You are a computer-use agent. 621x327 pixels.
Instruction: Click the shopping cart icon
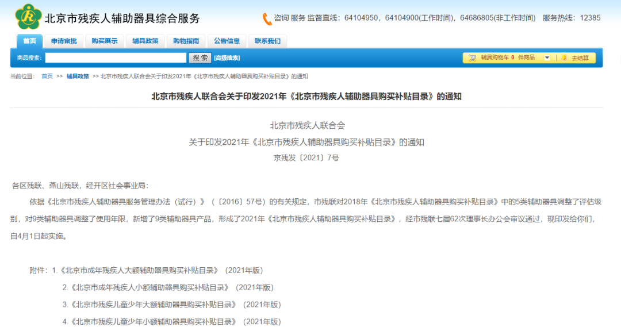pyautogui.click(x=473, y=58)
